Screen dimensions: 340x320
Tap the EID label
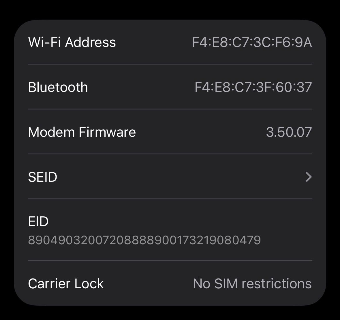click(x=38, y=221)
